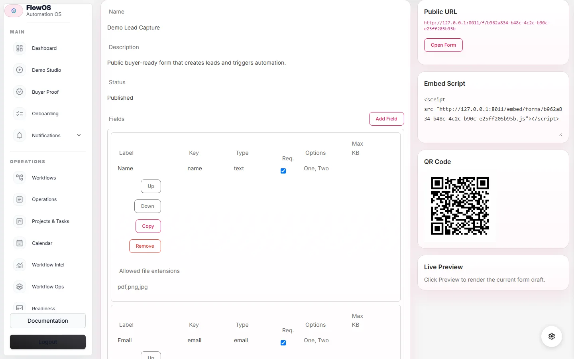The image size is (574, 359).
Task: Click the Type field showing 'text'
Action: click(x=254, y=168)
